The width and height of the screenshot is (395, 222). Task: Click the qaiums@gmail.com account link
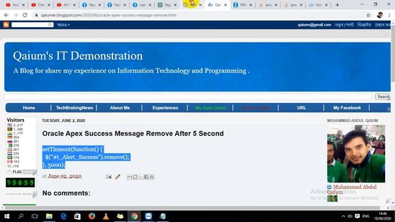(314, 25)
